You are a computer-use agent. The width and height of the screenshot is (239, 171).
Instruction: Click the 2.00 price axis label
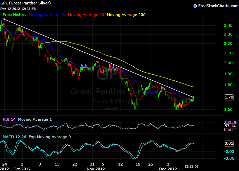click(x=228, y=63)
